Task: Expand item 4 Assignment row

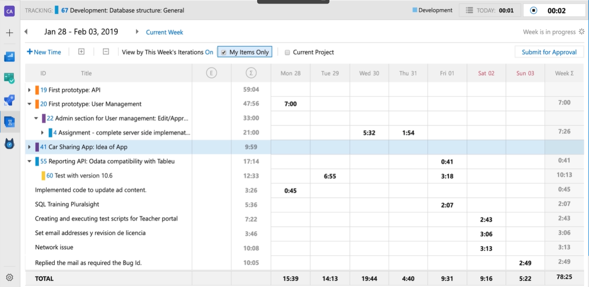Action: tap(43, 133)
